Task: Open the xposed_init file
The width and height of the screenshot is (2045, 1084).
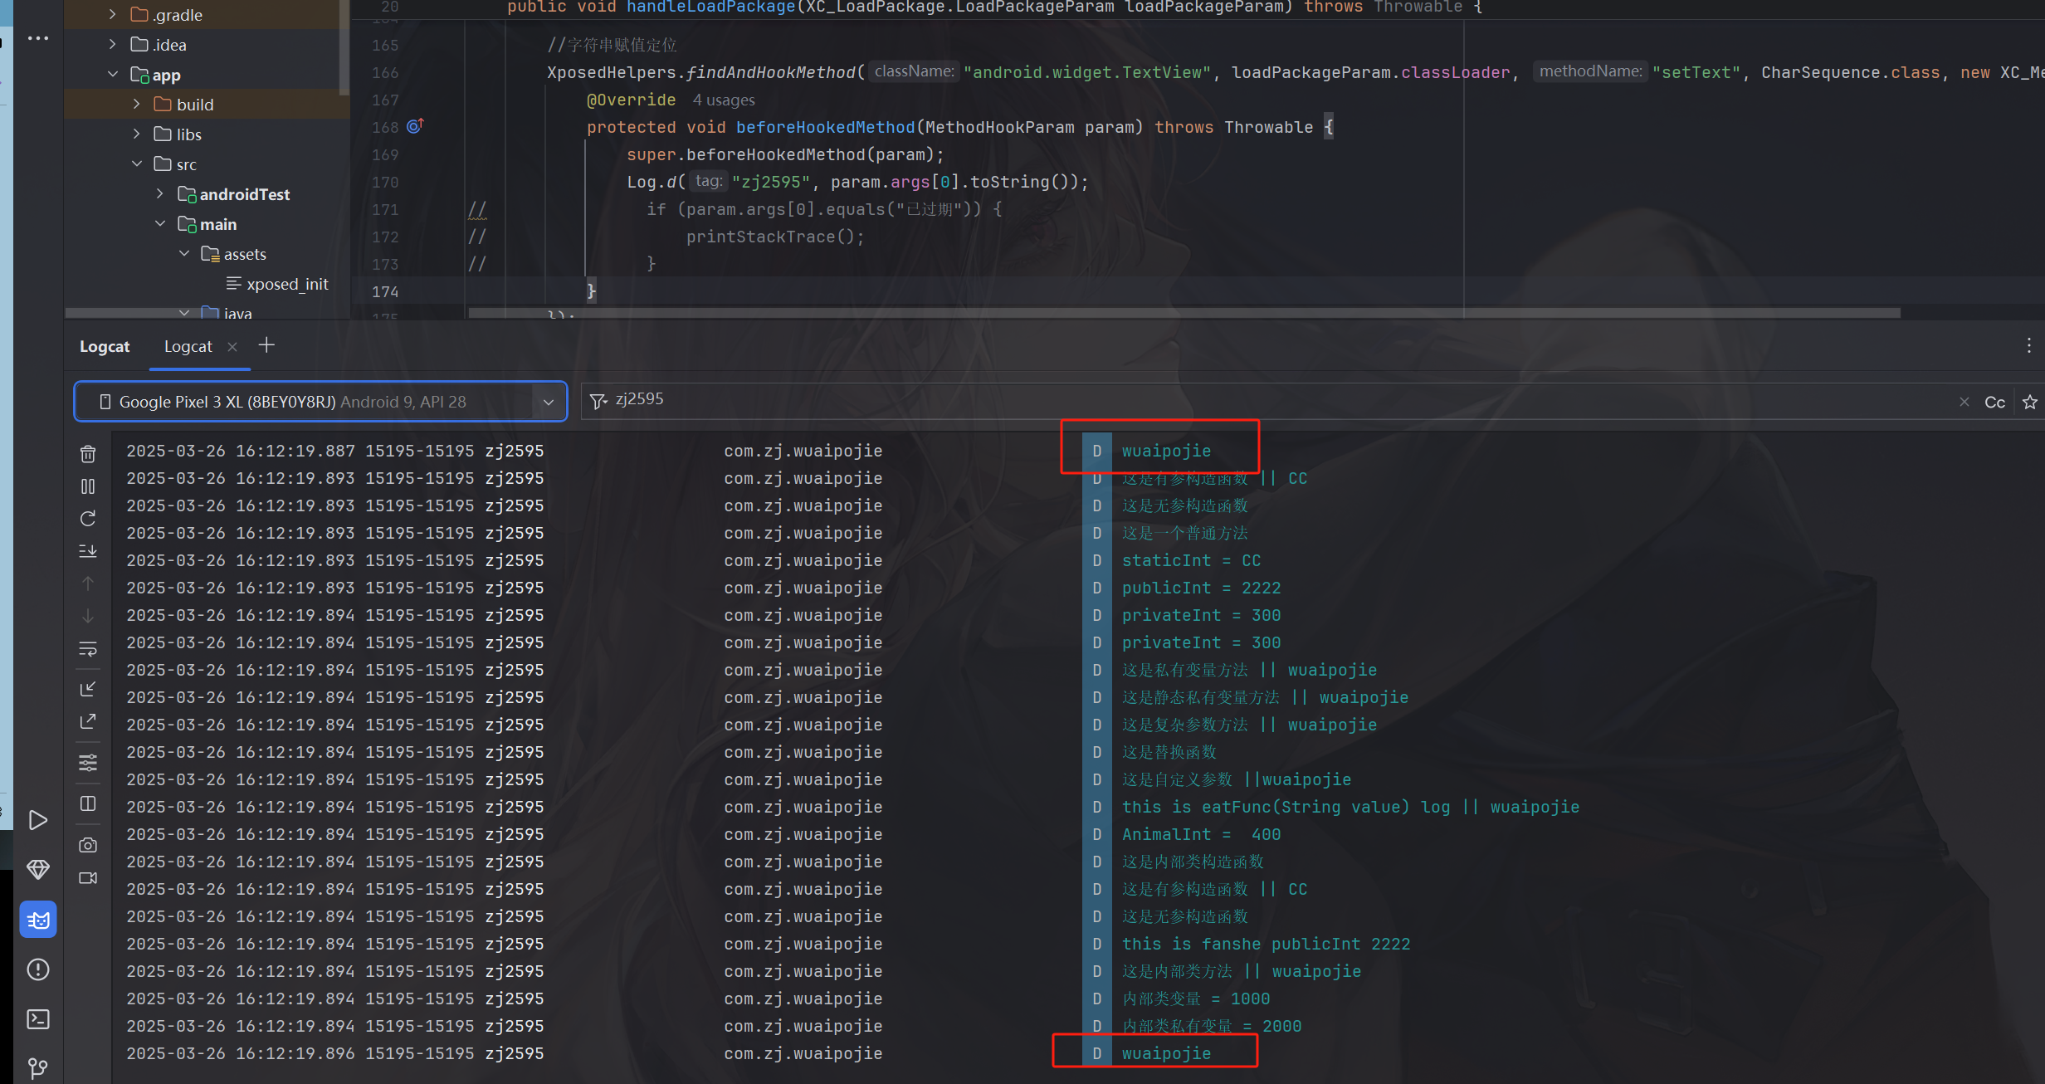Action: click(286, 284)
